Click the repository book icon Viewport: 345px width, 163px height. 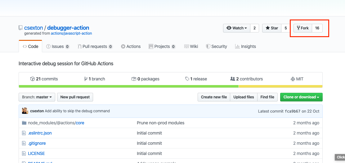point(20,28)
